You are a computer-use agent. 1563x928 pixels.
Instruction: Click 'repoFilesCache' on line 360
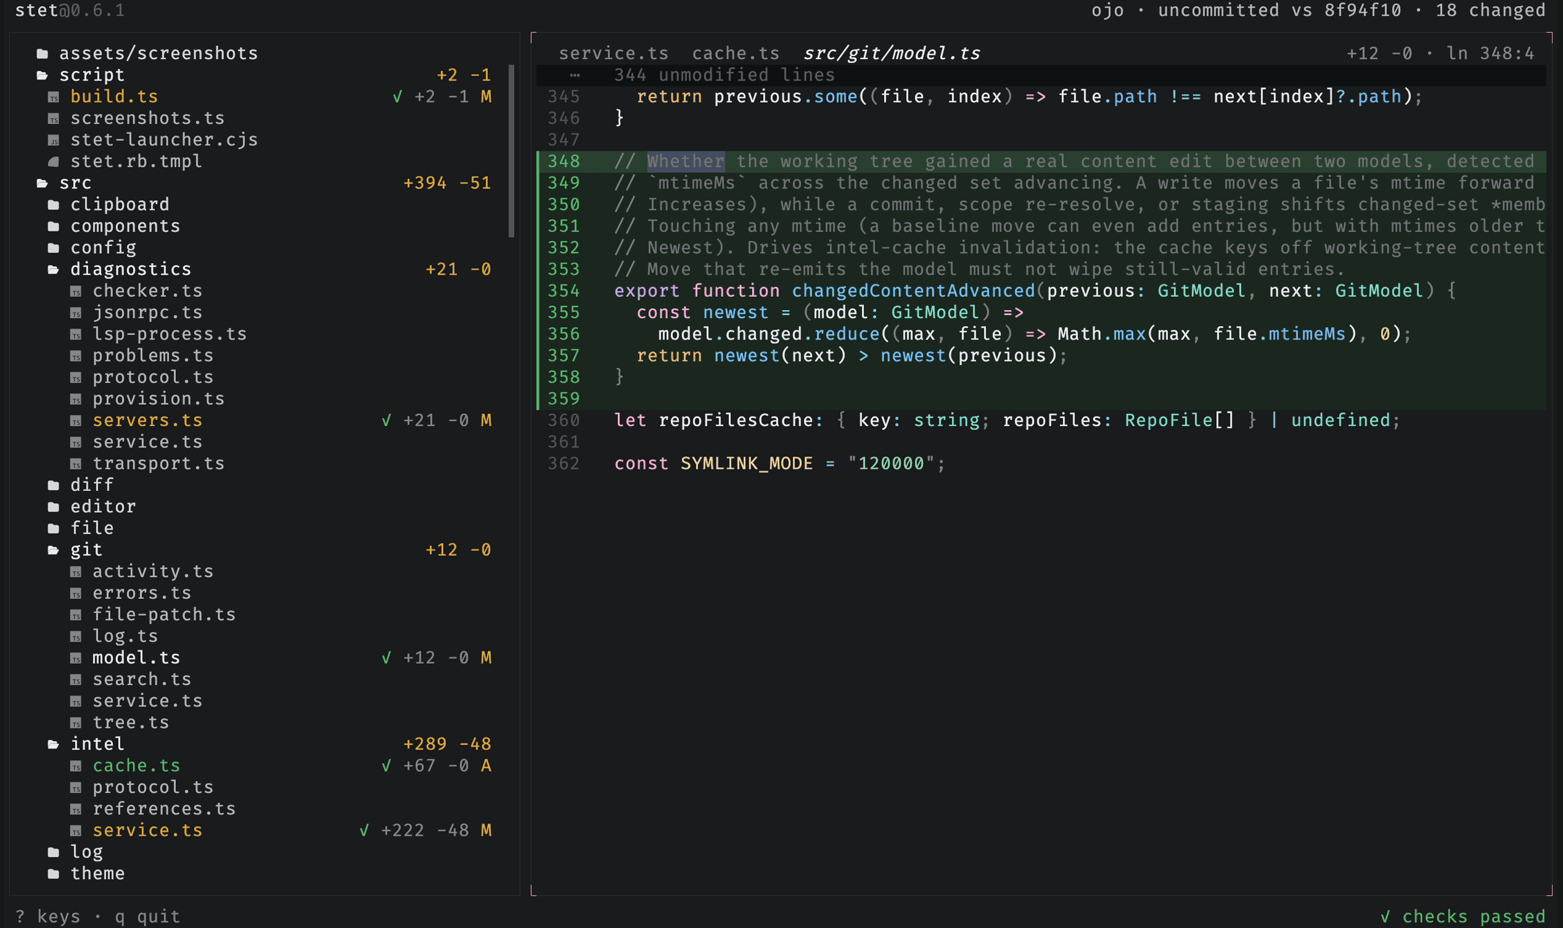[736, 421]
